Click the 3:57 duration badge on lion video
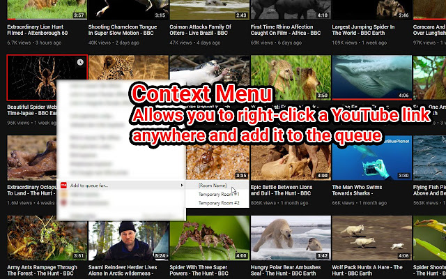This screenshot has width=446, height=279. [79, 15]
